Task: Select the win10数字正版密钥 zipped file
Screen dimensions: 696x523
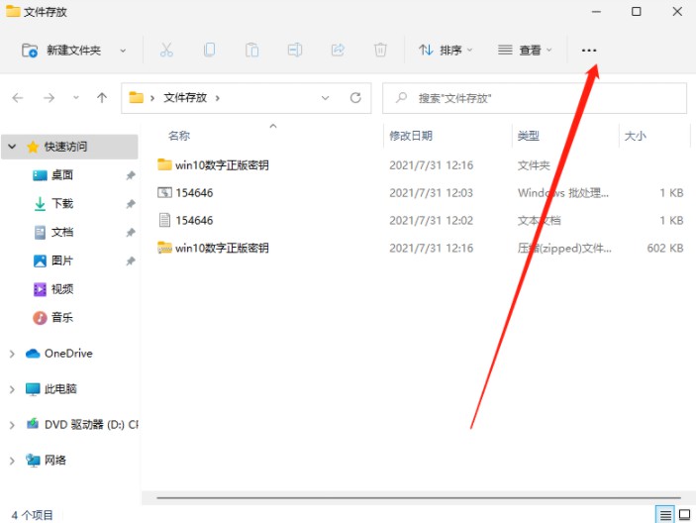Action: coord(222,248)
